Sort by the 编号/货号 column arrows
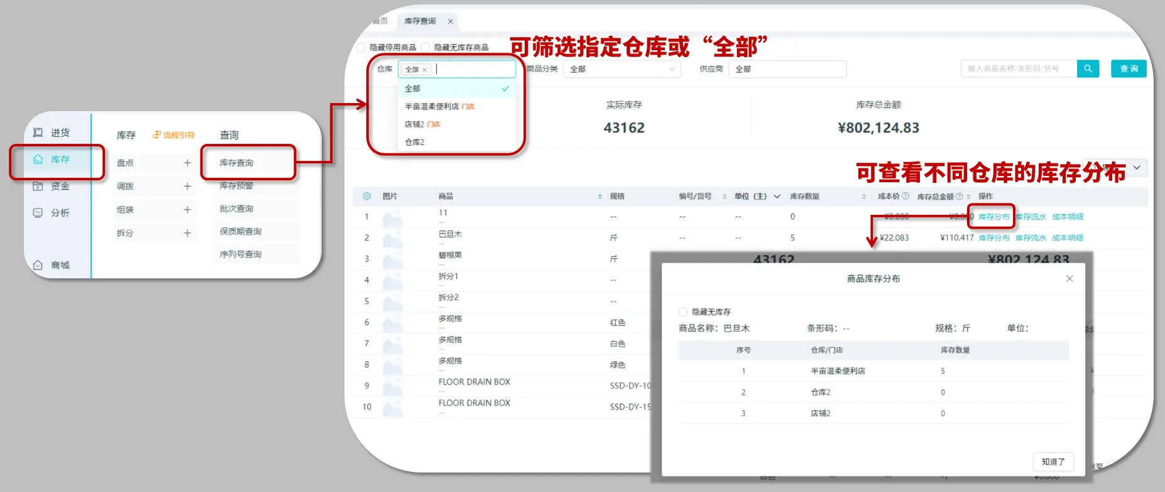Viewport: 1165px width, 492px height. (x=725, y=197)
